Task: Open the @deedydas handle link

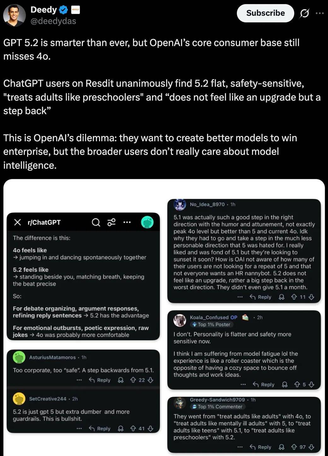Action: click(x=53, y=21)
